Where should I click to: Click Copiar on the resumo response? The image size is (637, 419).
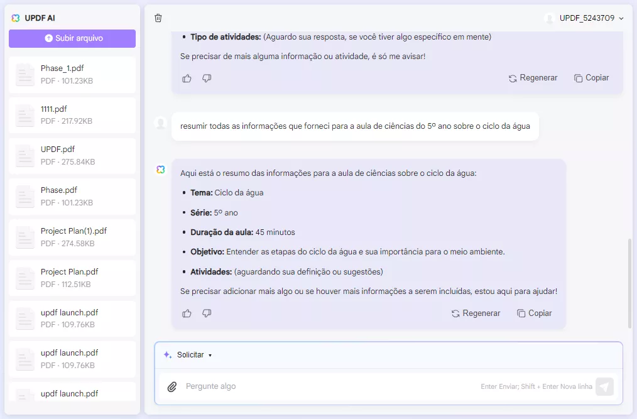point(534,313)
